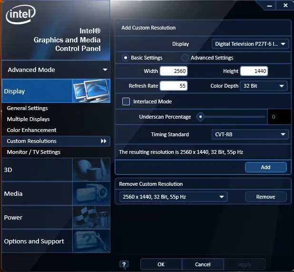Click the Display monitors thumbnail icon

click(91, 91)
